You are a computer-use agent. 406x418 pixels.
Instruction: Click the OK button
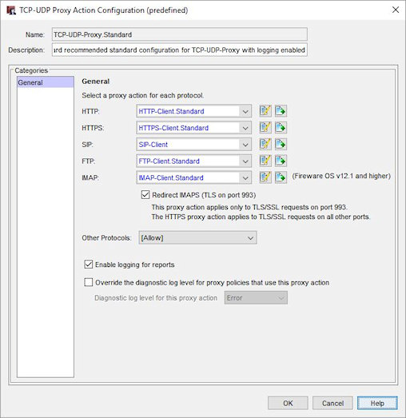[288, 403]
